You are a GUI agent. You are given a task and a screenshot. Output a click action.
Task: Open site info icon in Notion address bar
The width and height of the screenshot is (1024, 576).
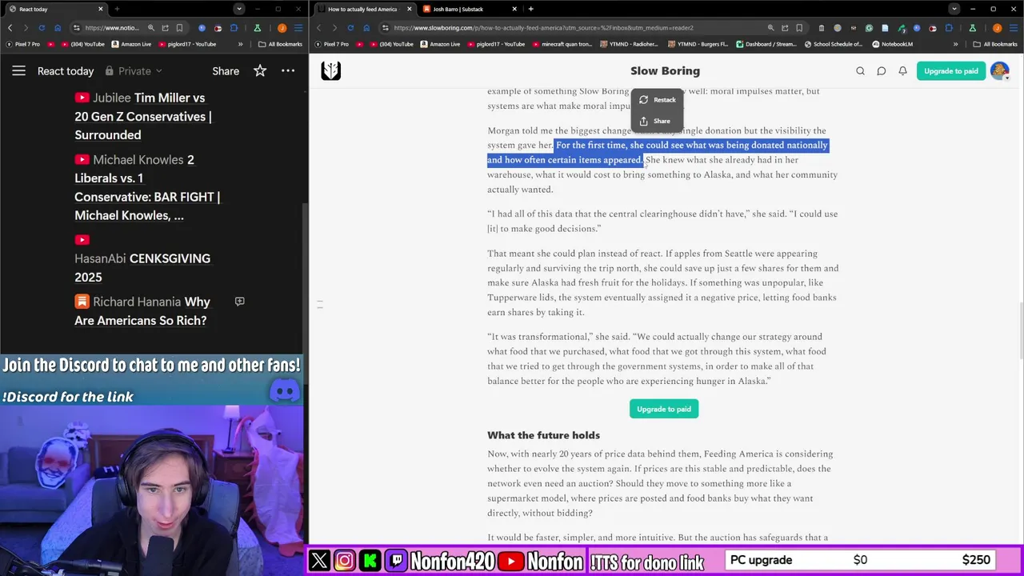(x=76, y=27)
